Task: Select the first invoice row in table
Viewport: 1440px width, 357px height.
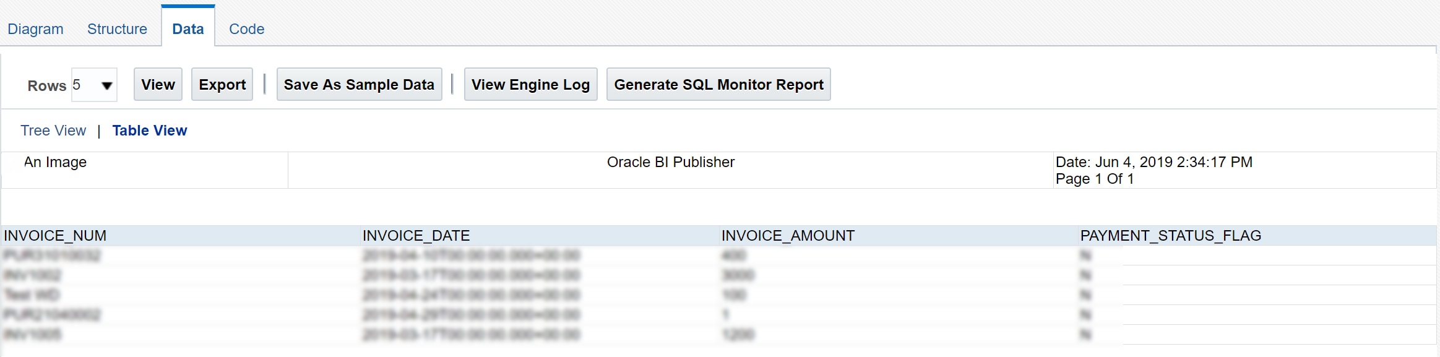Action: click(x=52, y=256)
